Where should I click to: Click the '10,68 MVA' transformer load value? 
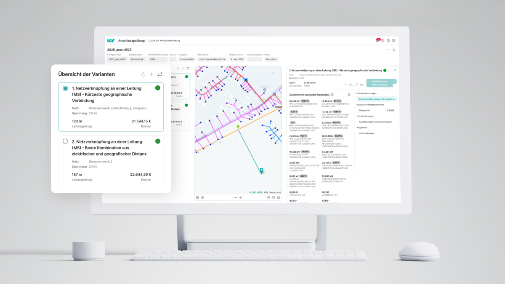(327, 136)
